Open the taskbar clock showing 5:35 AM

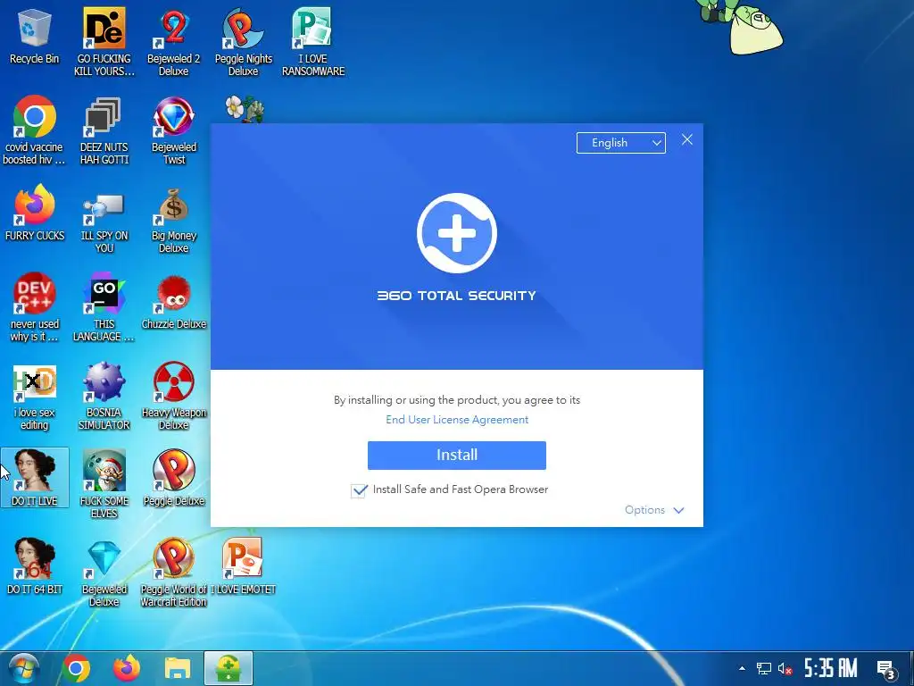pyautogui.click(x=831, y=668)
